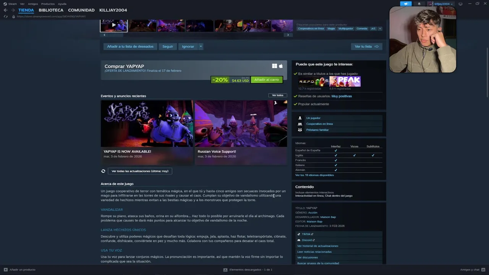The height and width of the screenshot is (275, 489).
Task: Click the refresh icon beside update history
Action: 103,171
